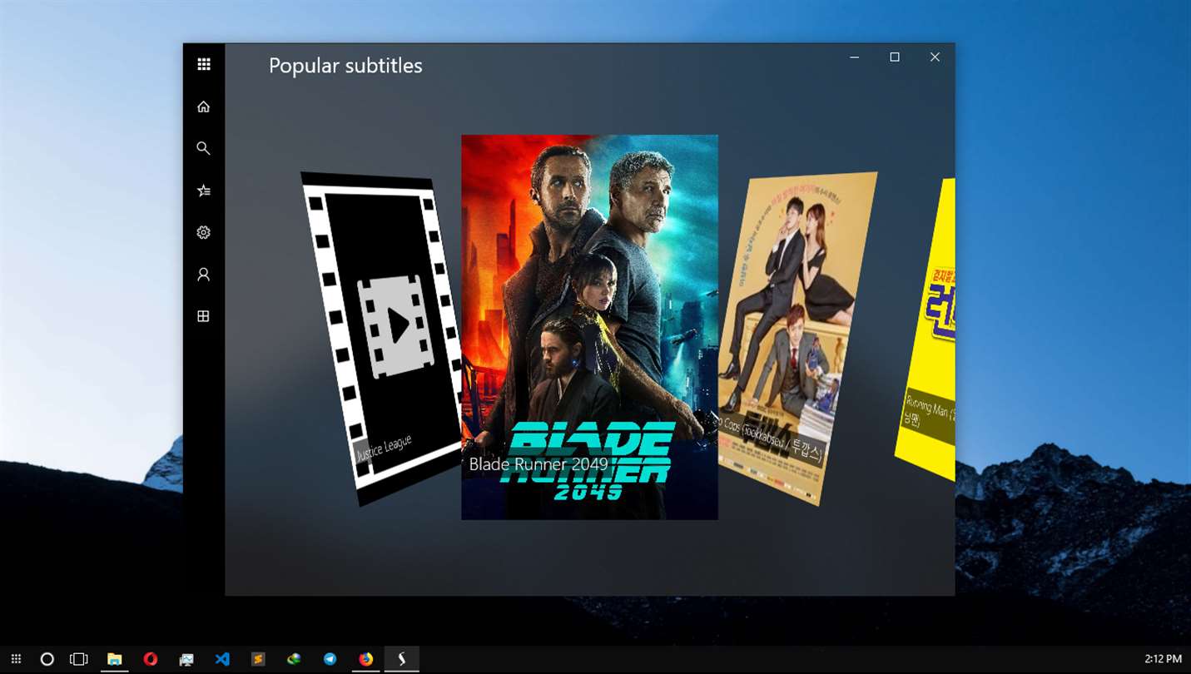Open Task View on the taskbar
This screenshot has height=674, width=1191.
(x=78, y=659)
